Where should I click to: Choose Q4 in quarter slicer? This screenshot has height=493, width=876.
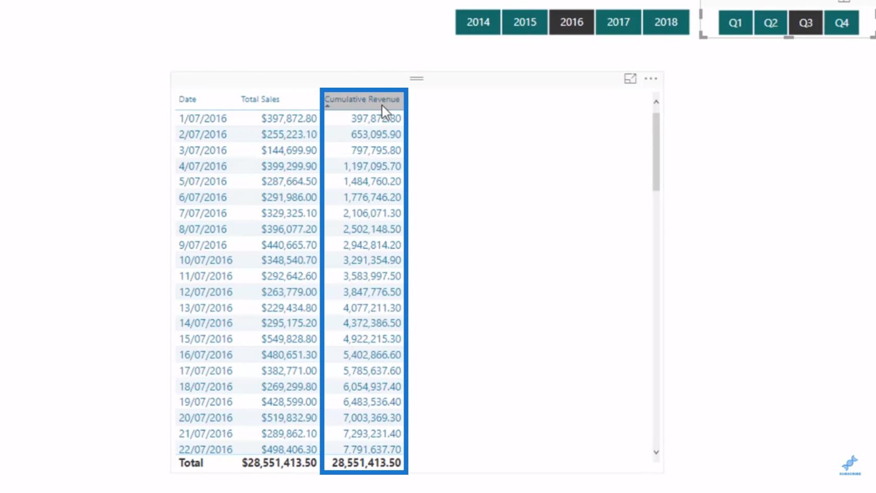(841, 23)
